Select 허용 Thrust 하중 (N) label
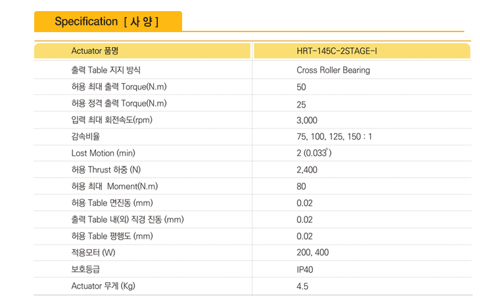The image size is (480, 297). (x=106, y=170)
